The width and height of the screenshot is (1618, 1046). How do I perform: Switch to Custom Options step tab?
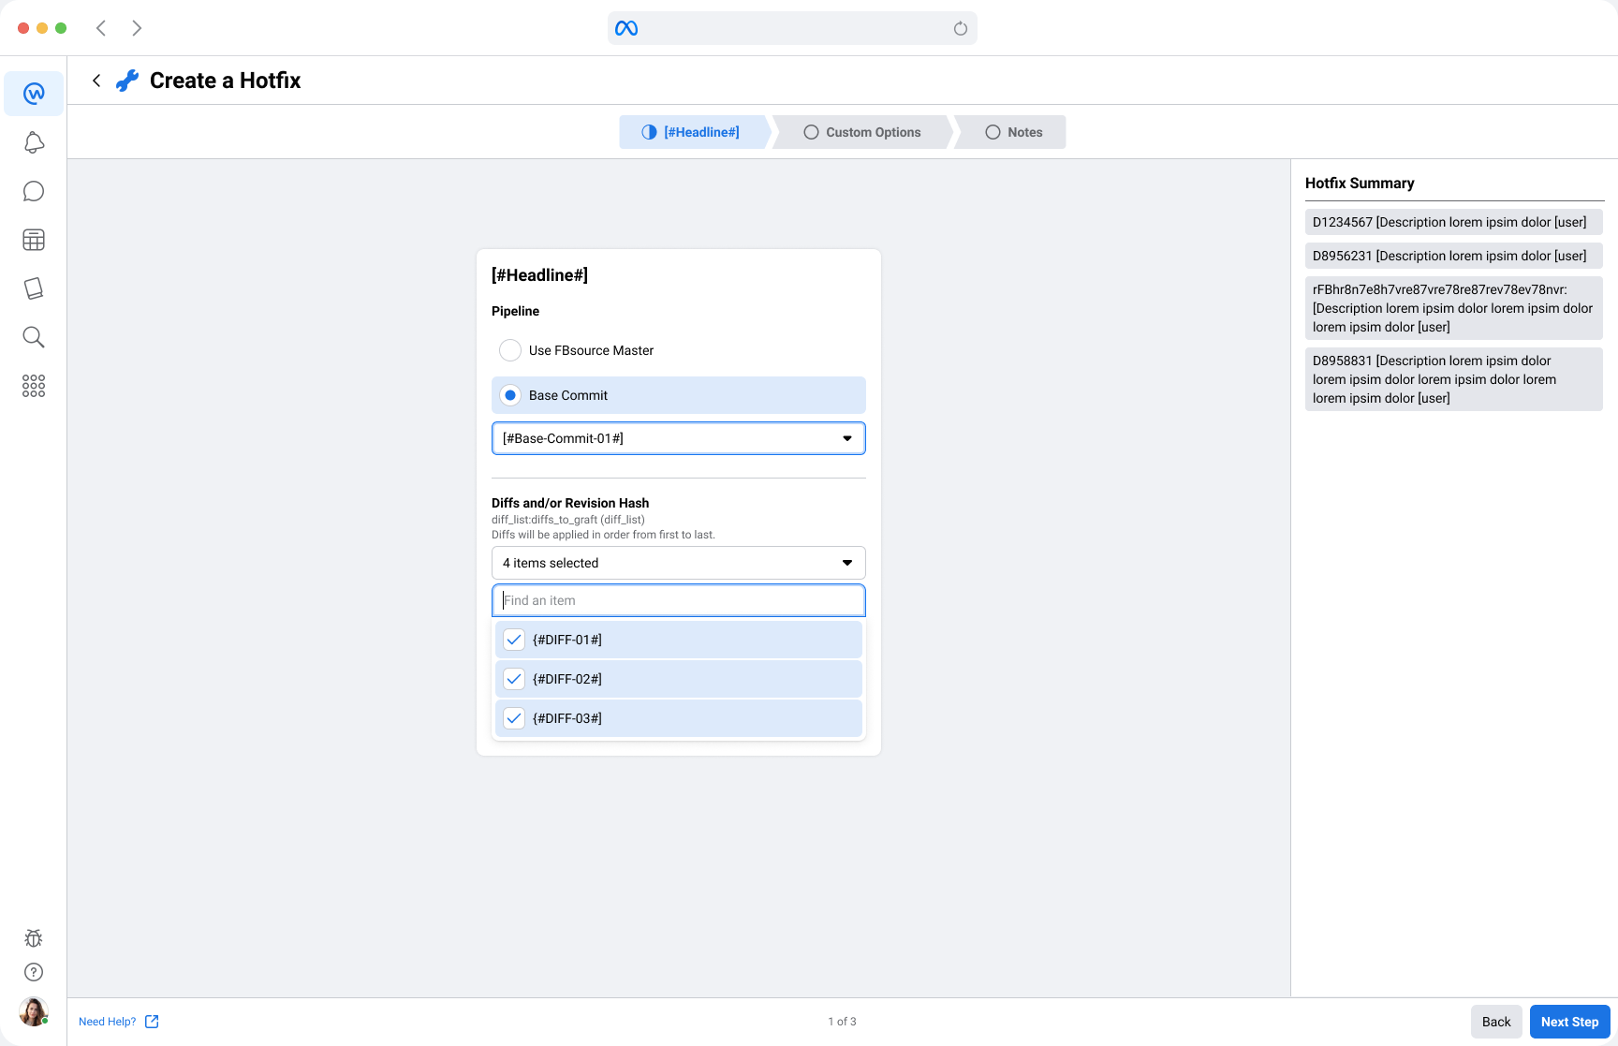pyautogui.click(x=862, y=132)
